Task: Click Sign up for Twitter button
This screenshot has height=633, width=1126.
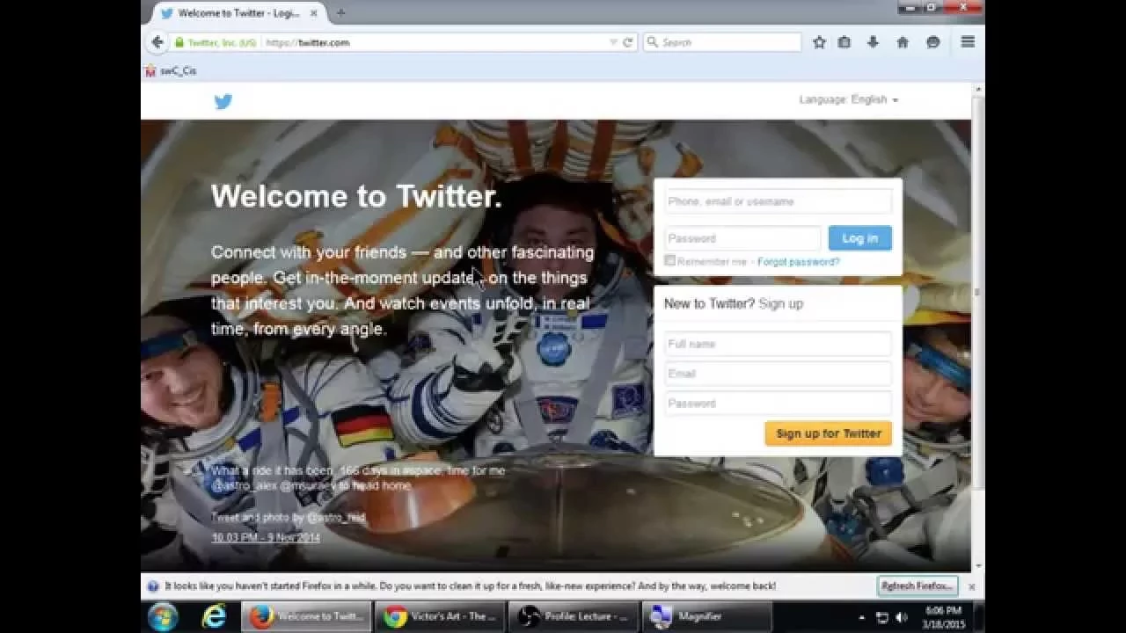Action: 829,433
